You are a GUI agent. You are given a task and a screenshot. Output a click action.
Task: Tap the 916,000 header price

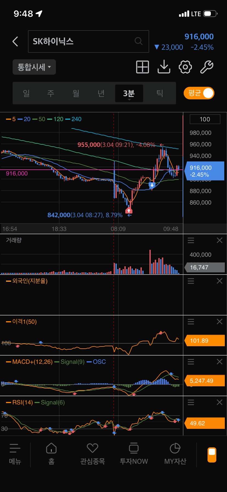pos(199,37)
